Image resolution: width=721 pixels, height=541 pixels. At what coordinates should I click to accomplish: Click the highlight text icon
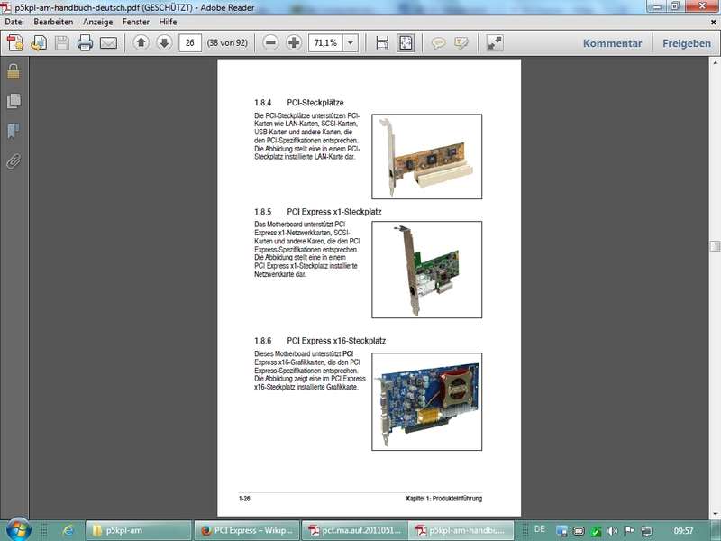[461, 42]
